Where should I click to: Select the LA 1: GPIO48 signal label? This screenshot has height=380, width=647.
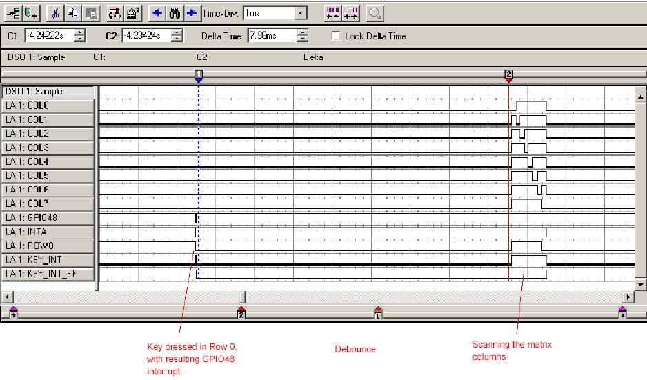(49, 218)
